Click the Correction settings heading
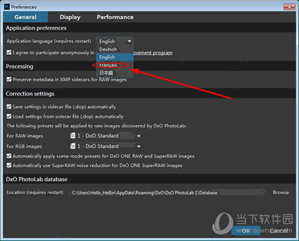Screen dimensions: 299x241 (x=30, y=94)
